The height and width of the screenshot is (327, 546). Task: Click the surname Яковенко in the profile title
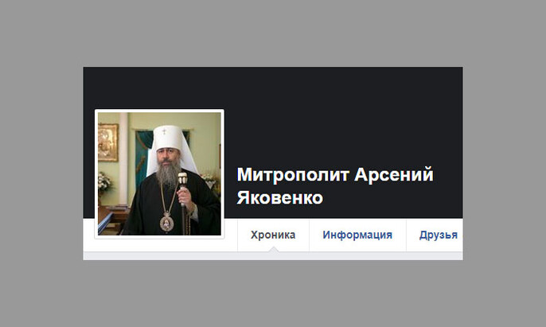[280, 197]
